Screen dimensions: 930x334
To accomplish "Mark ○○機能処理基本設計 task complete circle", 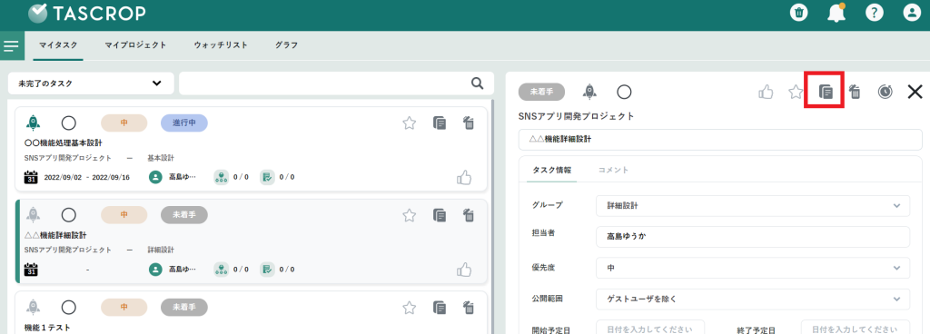I will click(x=69, y=123).
